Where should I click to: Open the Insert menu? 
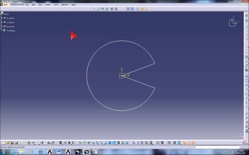click(x=48, y=5)
